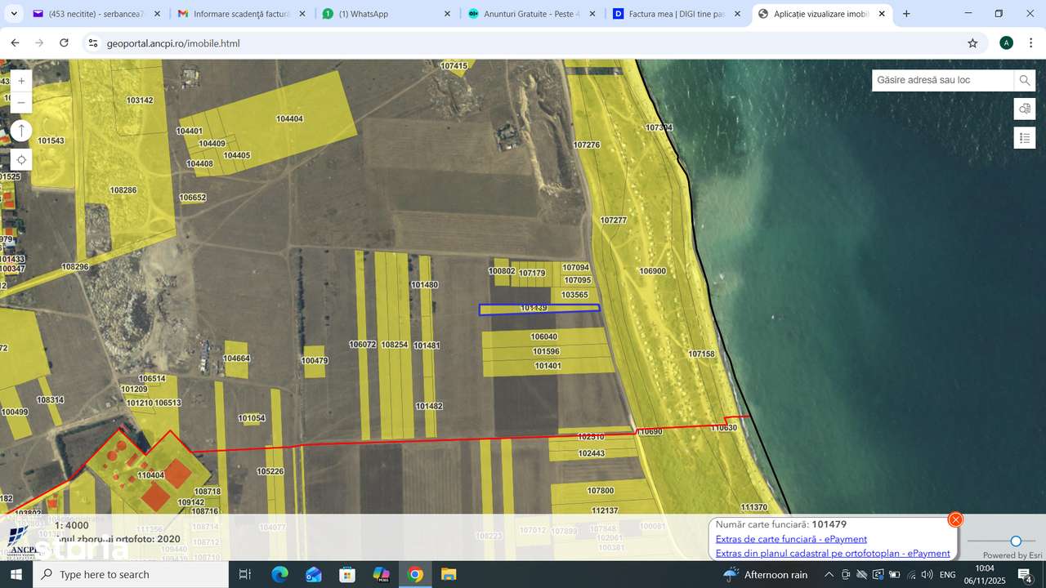Screen dimensions: 1046x588
Task: Bookmark this page with star icon
Action: pyautogui.click(x=972, y=43)
